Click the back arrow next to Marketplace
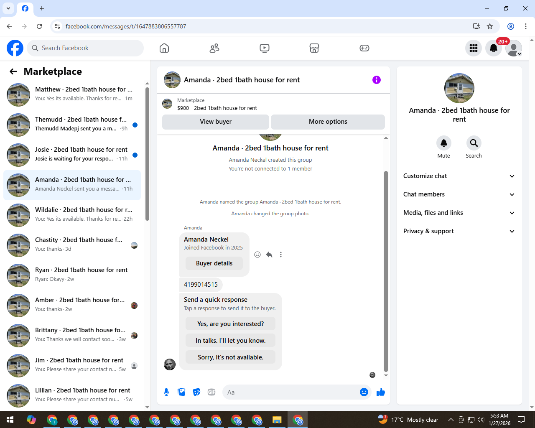The image size is (535, 428). click(13, 71)
